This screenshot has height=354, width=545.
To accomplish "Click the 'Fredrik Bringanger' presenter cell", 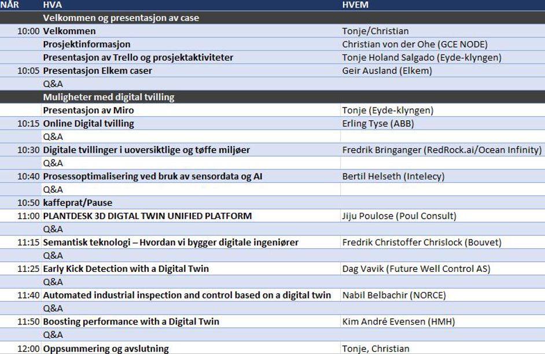I will (x=441, y=150).
